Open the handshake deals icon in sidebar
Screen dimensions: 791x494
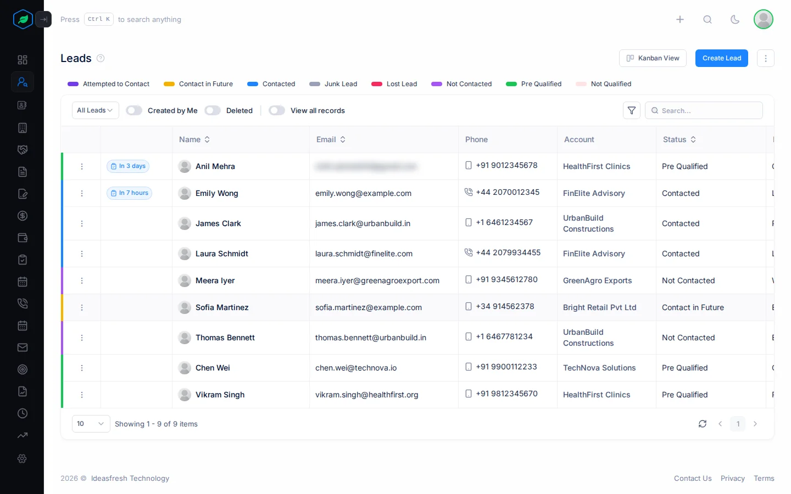point(23,150)
